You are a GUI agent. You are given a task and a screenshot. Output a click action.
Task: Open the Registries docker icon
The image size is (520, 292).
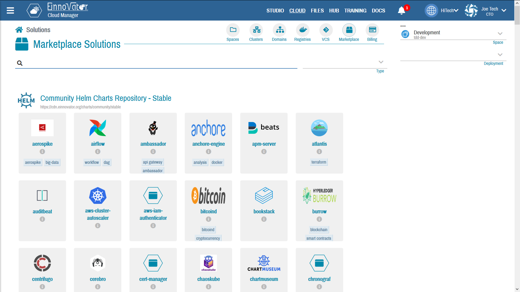tap(303, 30)
